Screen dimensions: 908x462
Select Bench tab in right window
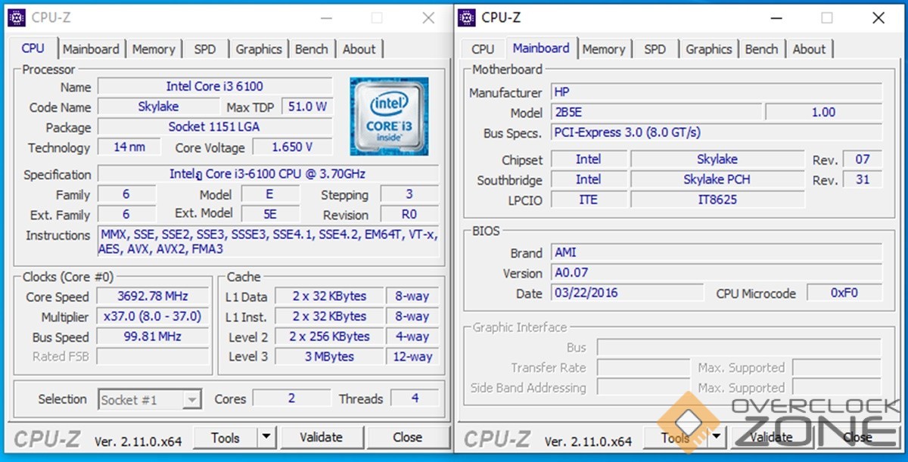point(761,49)
